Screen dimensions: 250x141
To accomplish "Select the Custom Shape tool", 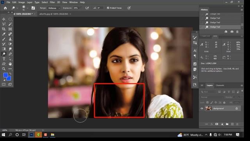I will coord(4,64).
